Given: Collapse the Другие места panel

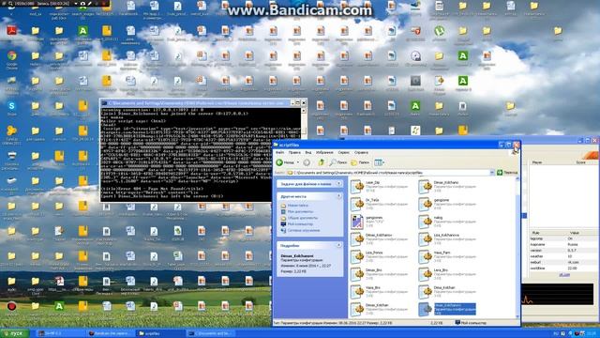Looking at the screenshot, I should 338,196.
